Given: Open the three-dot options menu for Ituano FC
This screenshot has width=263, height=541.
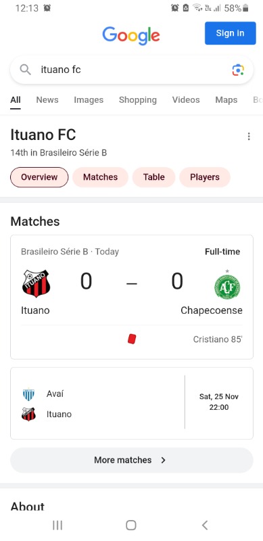Looking at the screenshot, I should [x=249, y=137].
